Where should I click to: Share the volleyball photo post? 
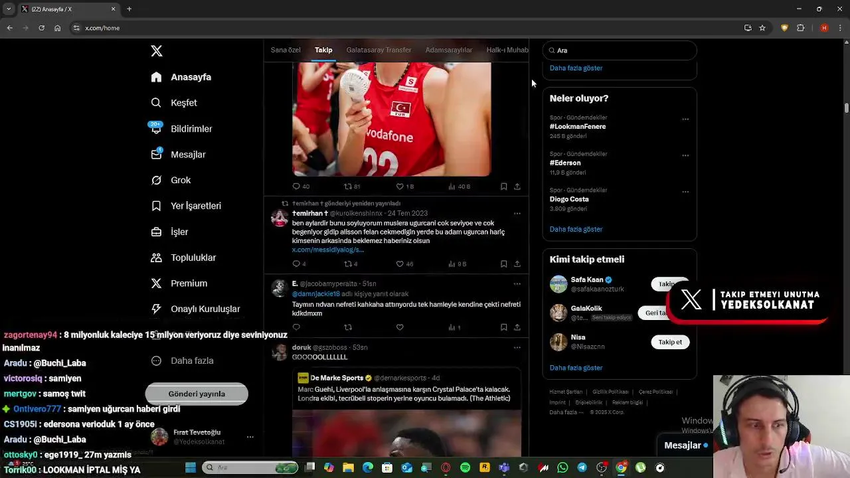tap(517, 187)
